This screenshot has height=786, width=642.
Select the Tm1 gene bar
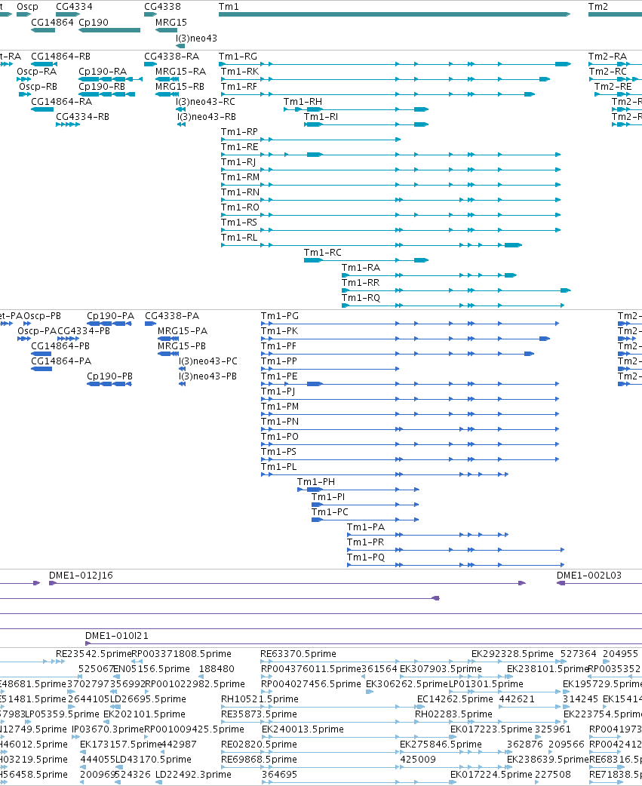coord(395,14)
